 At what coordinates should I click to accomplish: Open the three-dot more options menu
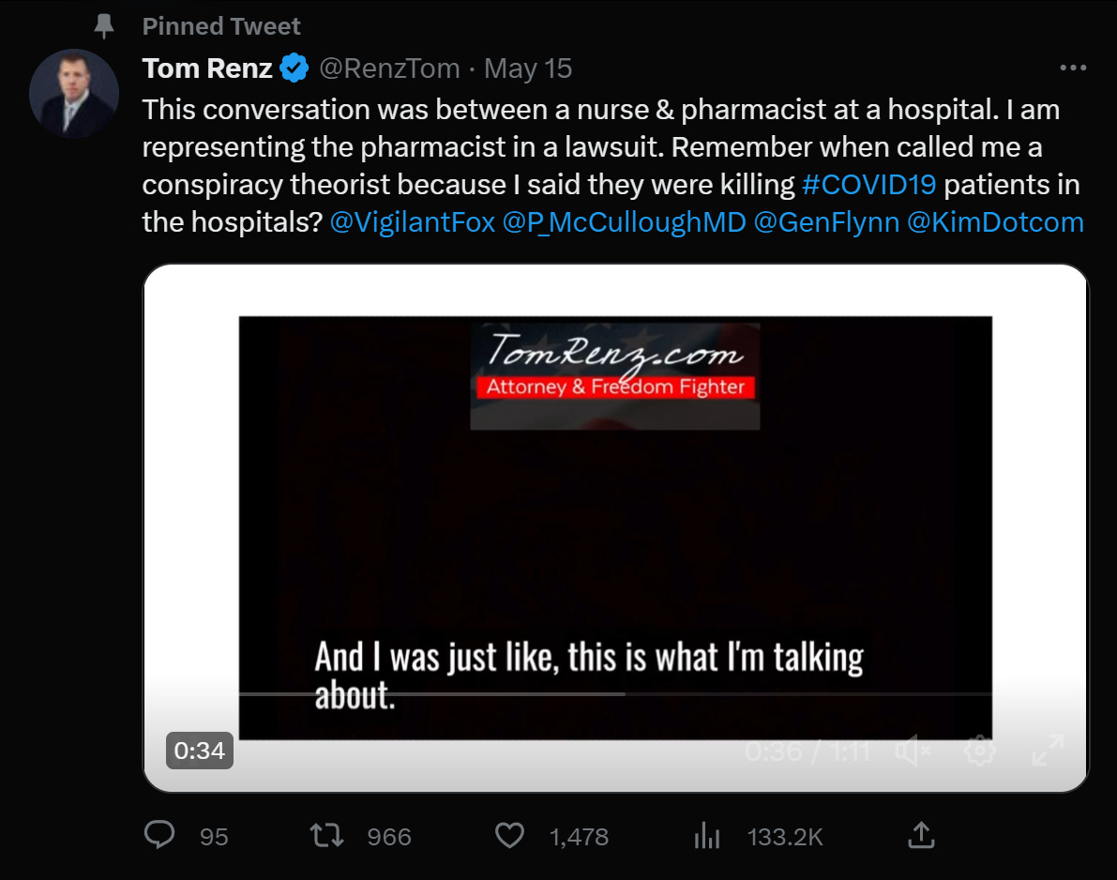[1072, 68]
